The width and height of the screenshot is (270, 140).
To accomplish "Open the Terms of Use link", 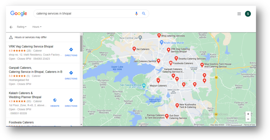I will tap(249, 125).
